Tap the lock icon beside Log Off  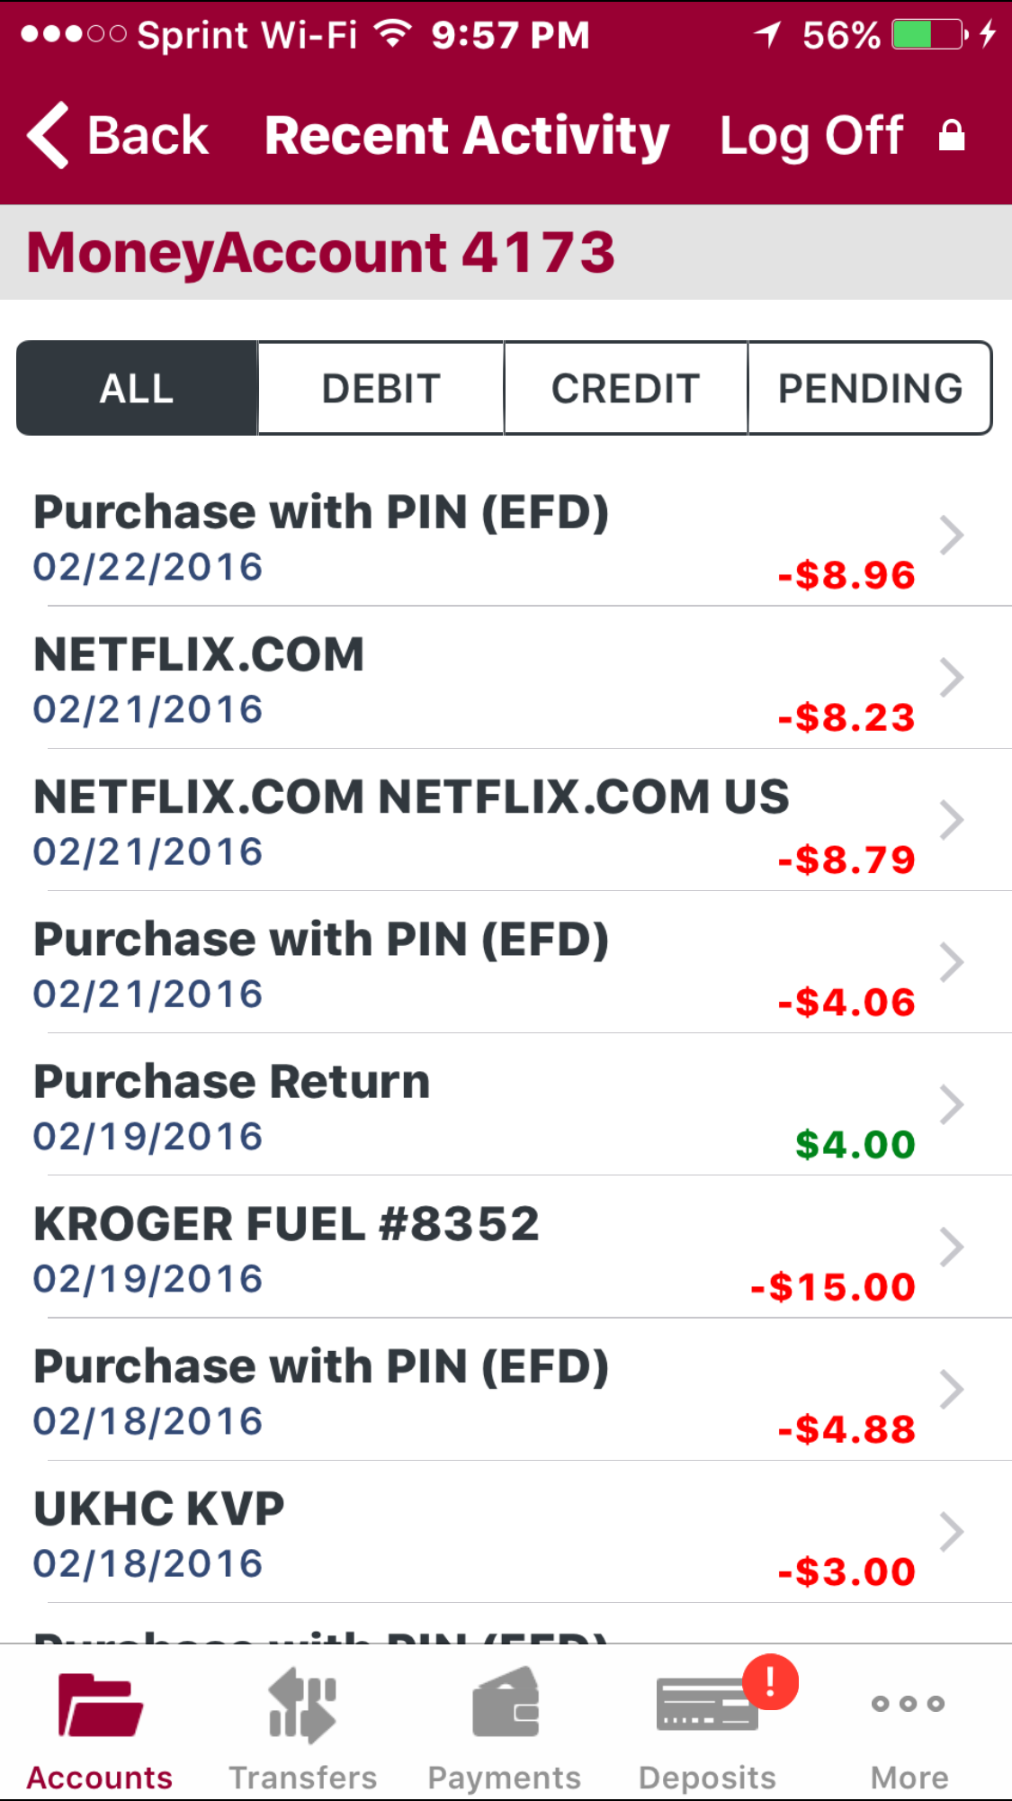(952, 137)
